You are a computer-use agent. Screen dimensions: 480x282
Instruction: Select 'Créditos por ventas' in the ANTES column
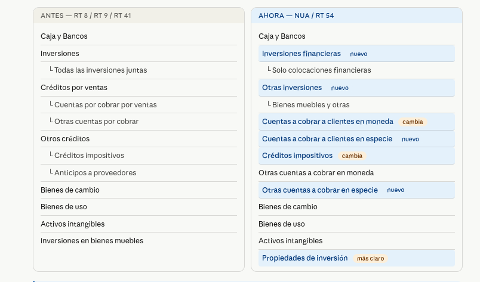[74, 88]
